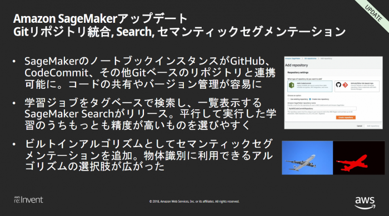
Task: Click the airplane in the blue sky photo
Action: (301, 163)
